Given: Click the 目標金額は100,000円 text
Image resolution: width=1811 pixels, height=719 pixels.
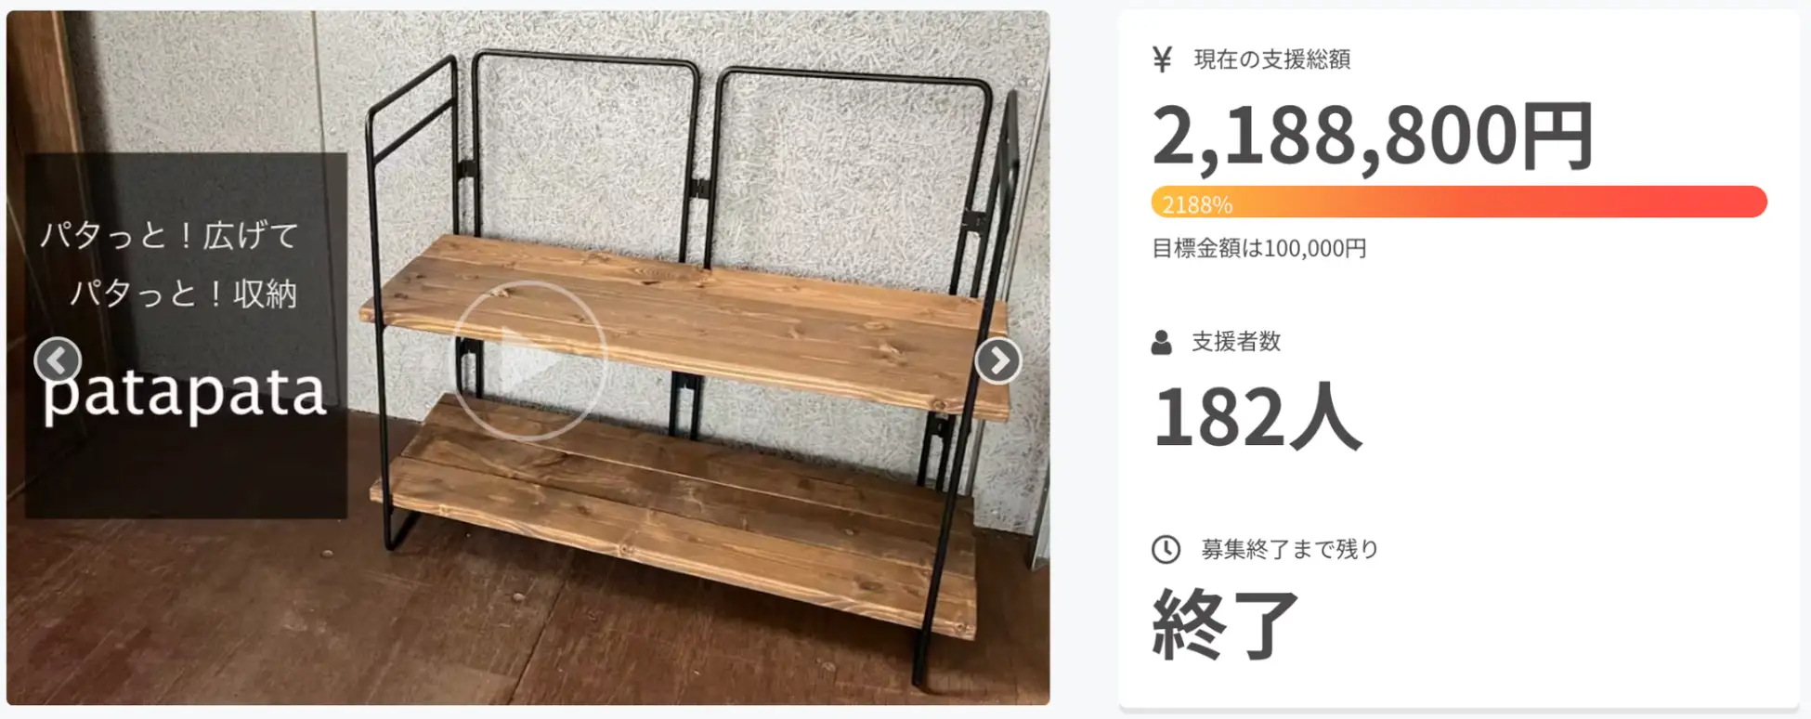Looking at the screenshot, I should (x=1259, y=248).
